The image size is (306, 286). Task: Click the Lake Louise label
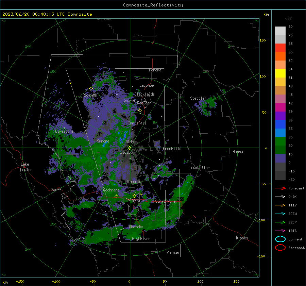tap(26, 167)
